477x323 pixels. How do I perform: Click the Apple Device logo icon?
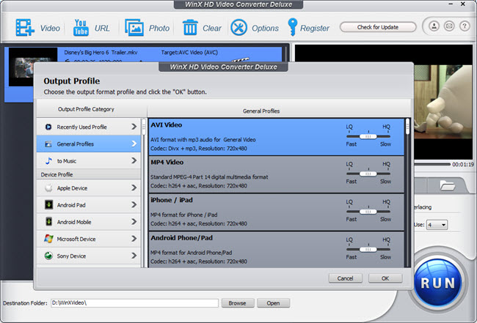[48, 188]
